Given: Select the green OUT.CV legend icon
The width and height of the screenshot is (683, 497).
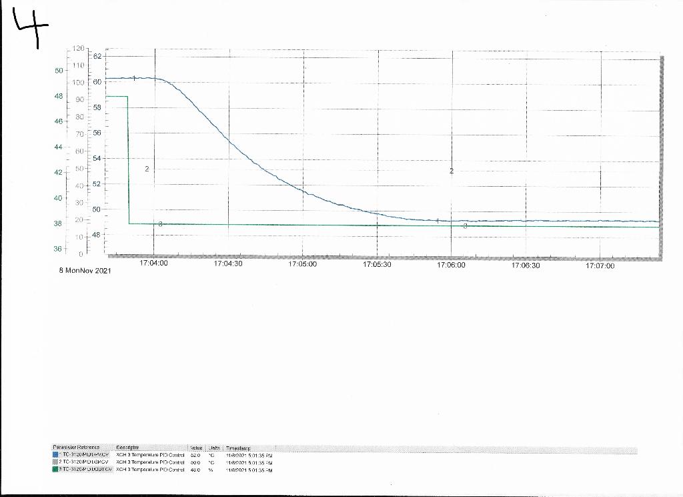Looking at the screenshot, I should point(55,468).
